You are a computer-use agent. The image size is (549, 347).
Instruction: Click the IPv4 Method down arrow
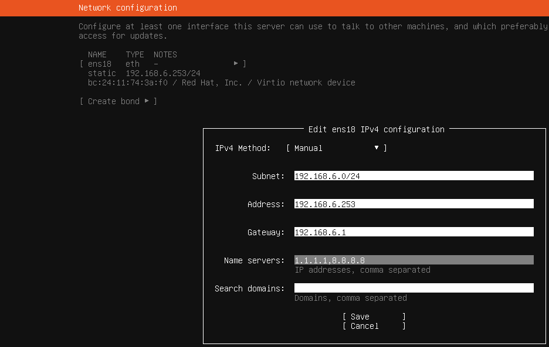(377, 148)
